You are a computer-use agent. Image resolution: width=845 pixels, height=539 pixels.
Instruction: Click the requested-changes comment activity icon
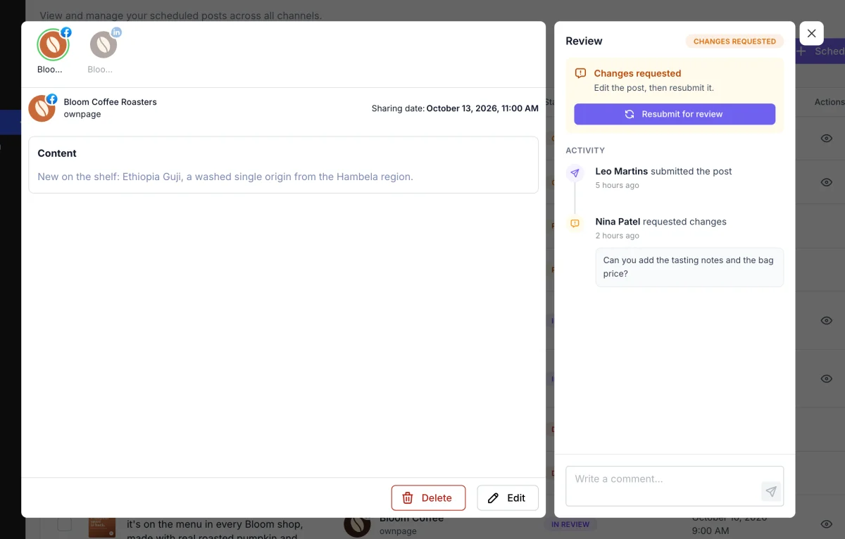(x=575, y=223)
